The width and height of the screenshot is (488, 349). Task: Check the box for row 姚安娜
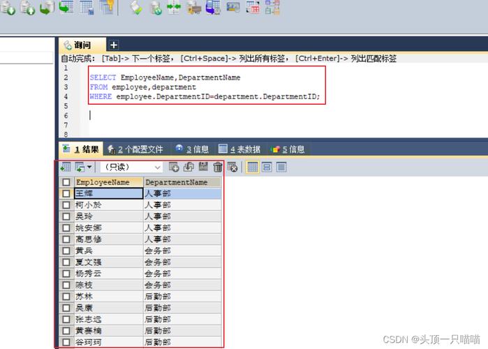[66, 228]
